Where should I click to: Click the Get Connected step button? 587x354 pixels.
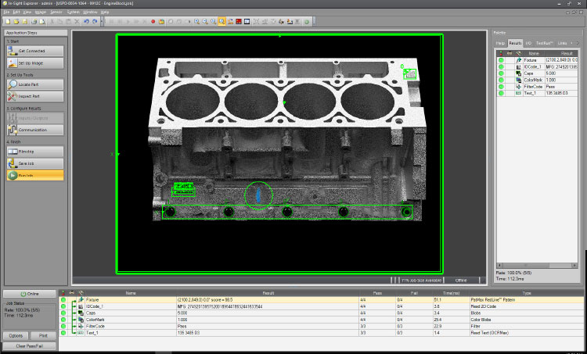pos(34,50)
